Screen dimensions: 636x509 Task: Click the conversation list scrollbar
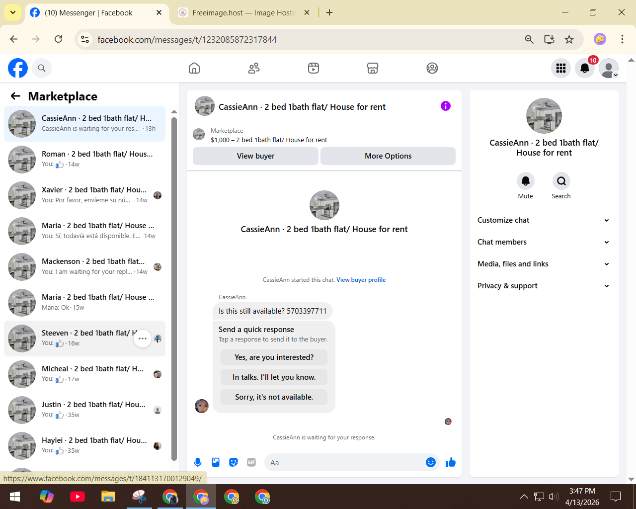pyautogui.click(x=174, y=288)
